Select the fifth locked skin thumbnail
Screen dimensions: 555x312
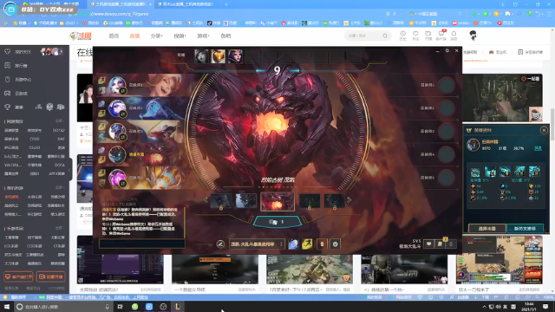point(334,200)
